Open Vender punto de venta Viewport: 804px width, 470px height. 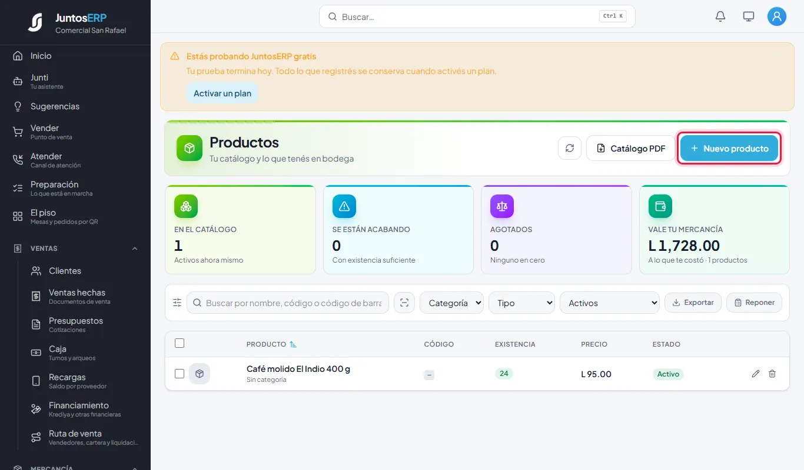point(75,132)
